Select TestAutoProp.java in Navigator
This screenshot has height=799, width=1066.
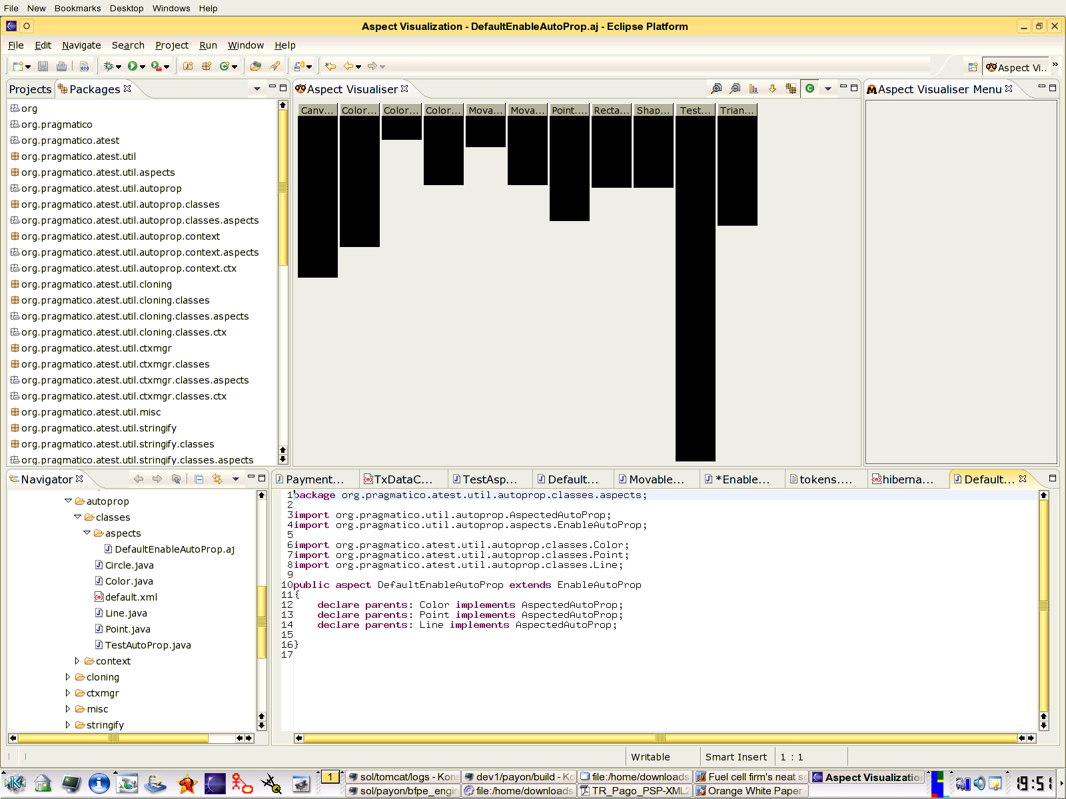148,645
